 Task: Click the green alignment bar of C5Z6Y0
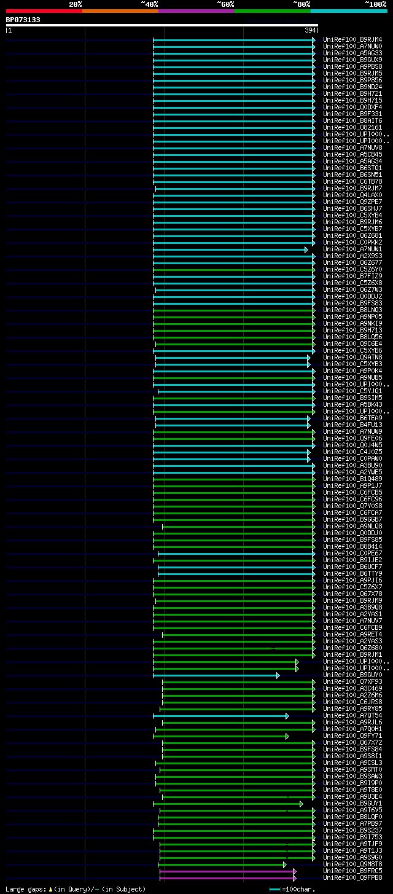point(233,269)
